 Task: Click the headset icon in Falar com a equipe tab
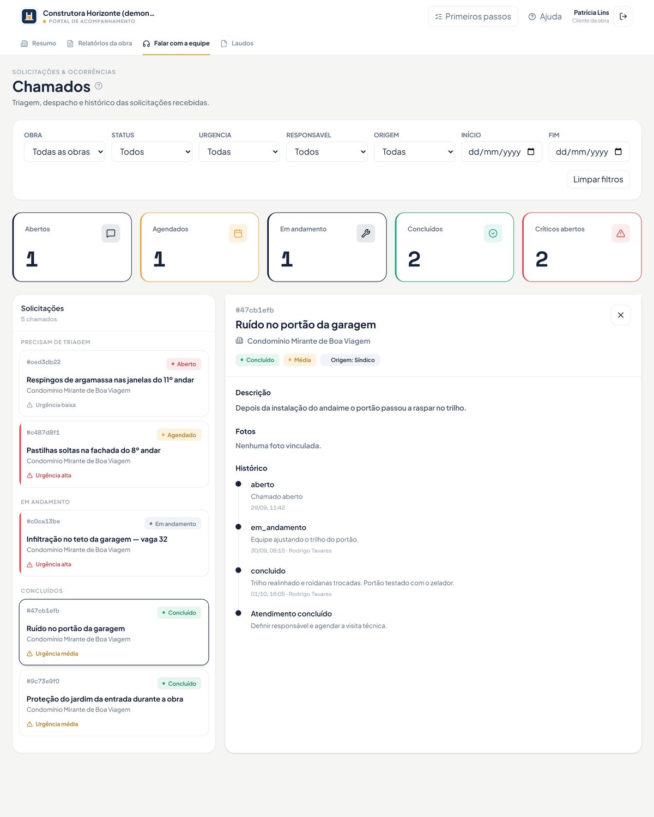[x=146, y=44]
